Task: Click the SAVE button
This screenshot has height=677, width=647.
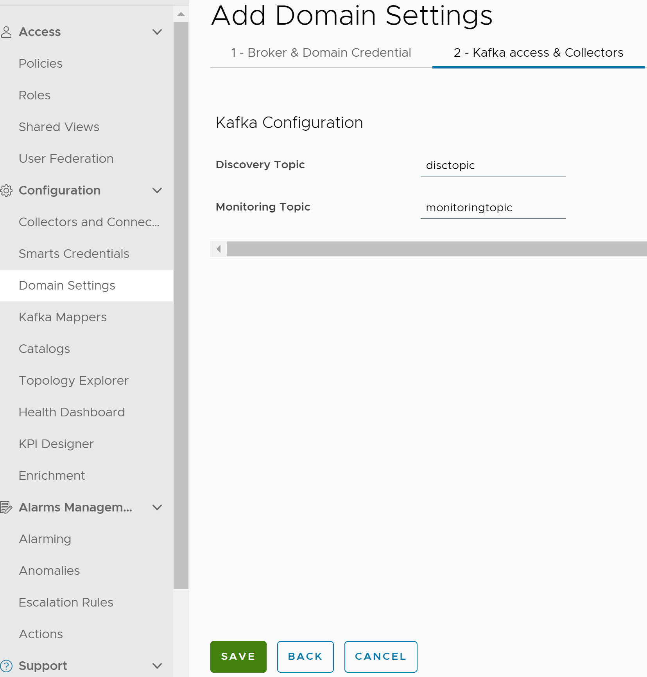Action: click(x=238, y=657)
